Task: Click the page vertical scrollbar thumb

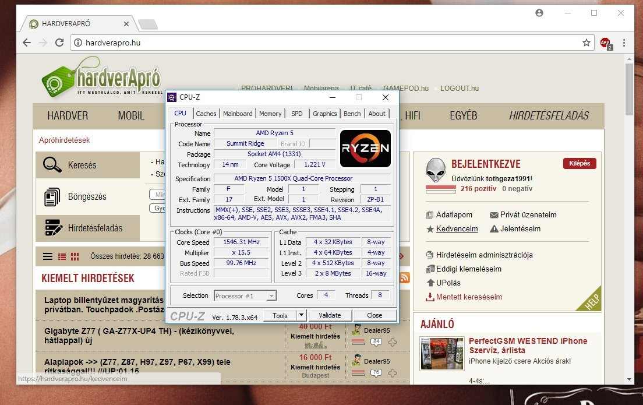Action: click(629, 90)
